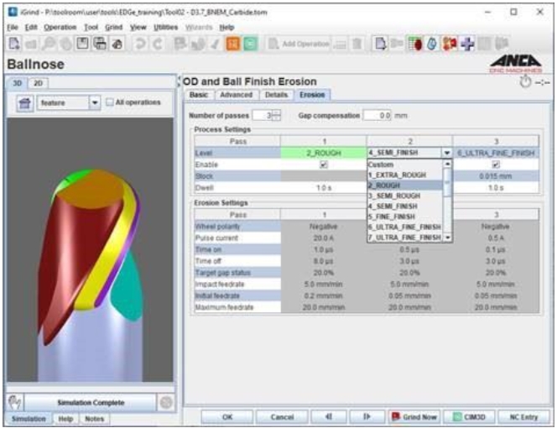Image resolution: width=557 pixels, height=428 pixels.
Task: Click the greyed-out brush icon before orange square
Action: [x=216, y=44]
